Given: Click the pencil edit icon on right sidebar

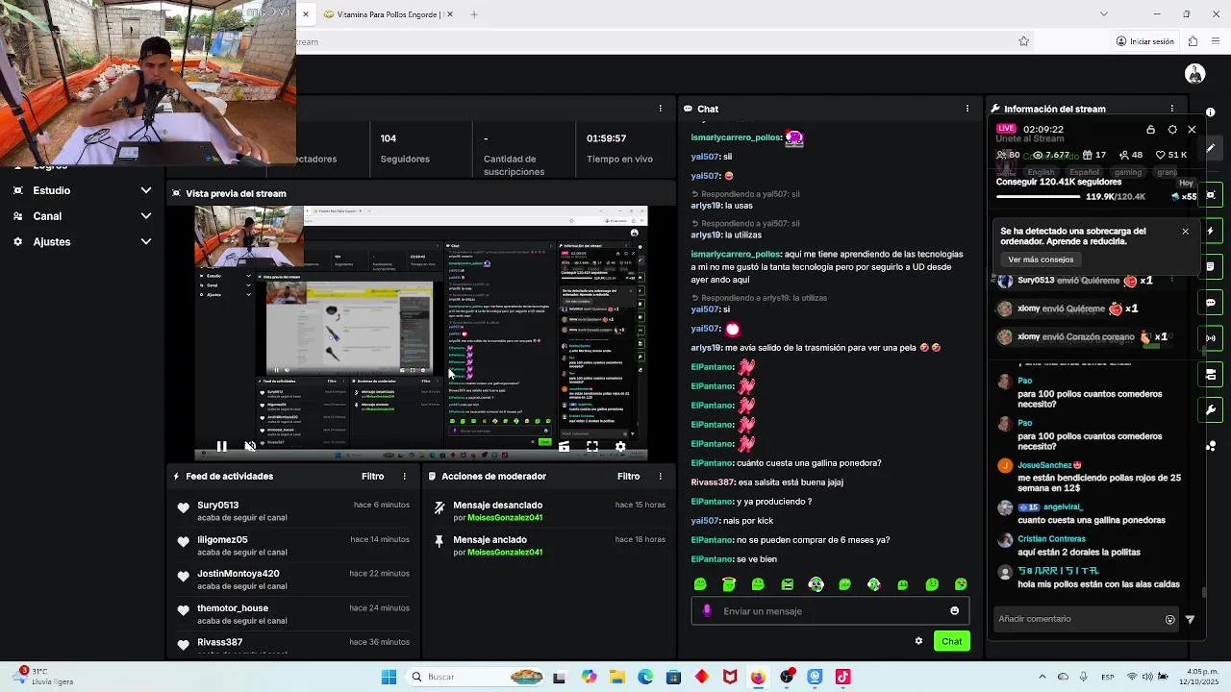Looking at the screenshot, I should coord(1211,148).
